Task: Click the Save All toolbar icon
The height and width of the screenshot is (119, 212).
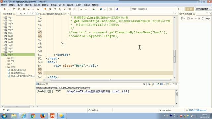Action: point(19,9)
